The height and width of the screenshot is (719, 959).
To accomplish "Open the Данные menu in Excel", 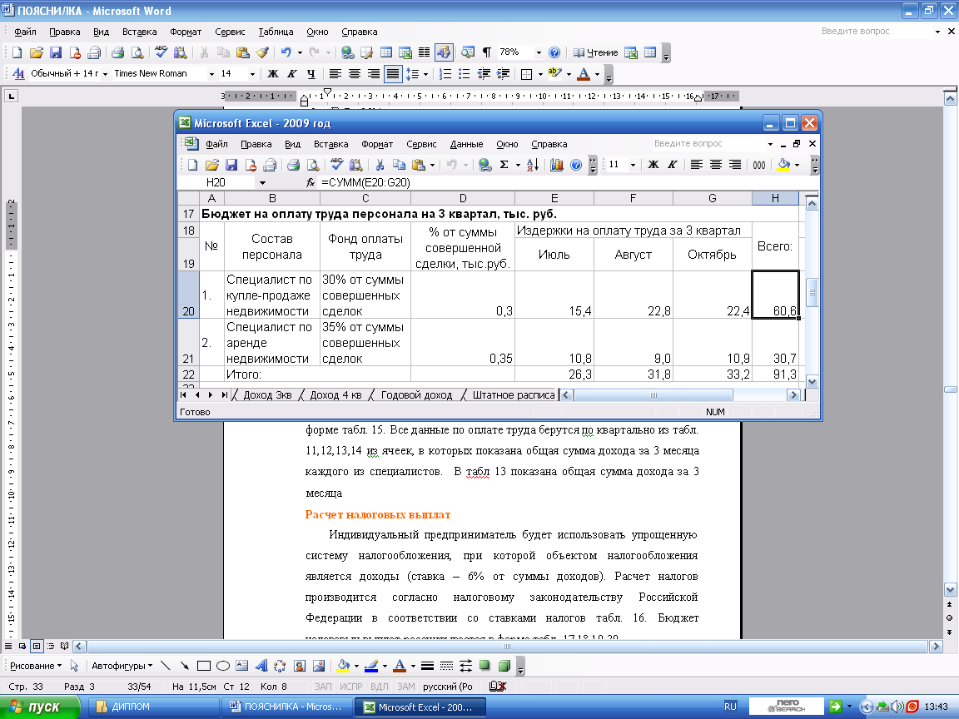I will (x=466, y=144).
